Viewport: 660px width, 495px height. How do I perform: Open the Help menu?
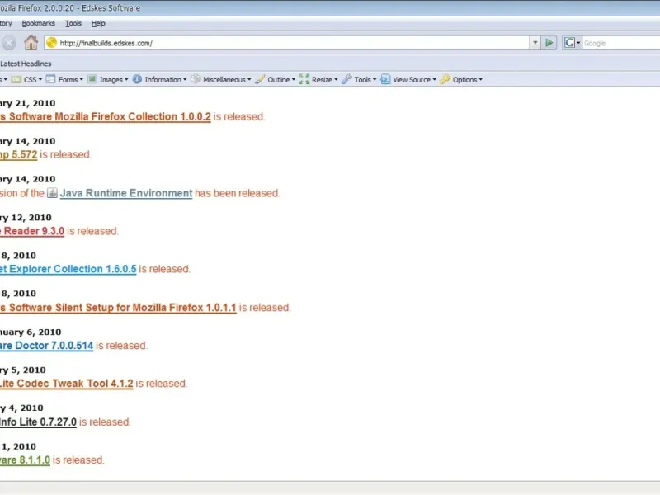pos(98,24)
